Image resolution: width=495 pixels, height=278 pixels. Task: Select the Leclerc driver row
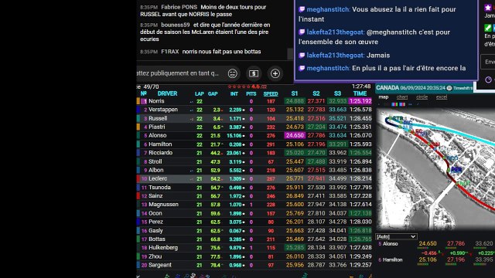point(254,178)
